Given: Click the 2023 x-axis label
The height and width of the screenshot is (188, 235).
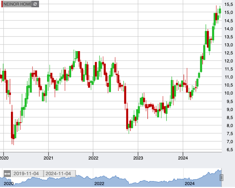Looking at the screenshot, I should (138, 158).
